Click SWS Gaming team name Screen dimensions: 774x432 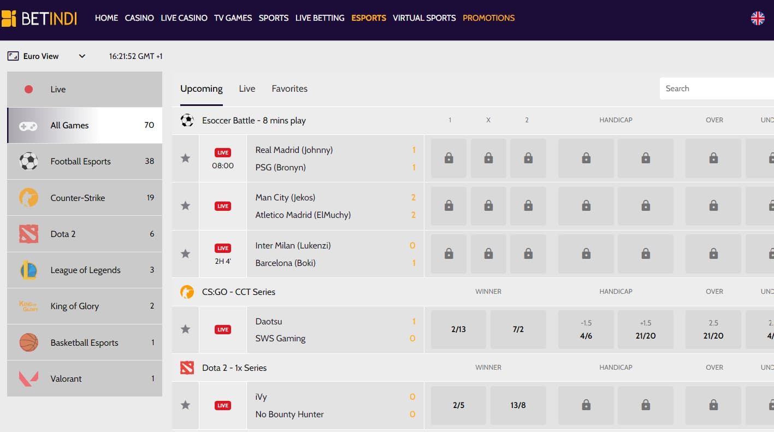click(x=280, y=338)
